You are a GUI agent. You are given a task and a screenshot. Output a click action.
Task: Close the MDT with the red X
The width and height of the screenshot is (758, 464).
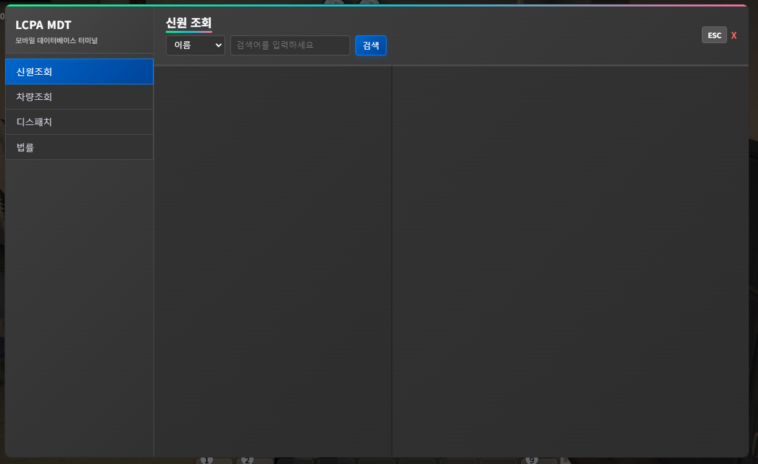(733, 35)
